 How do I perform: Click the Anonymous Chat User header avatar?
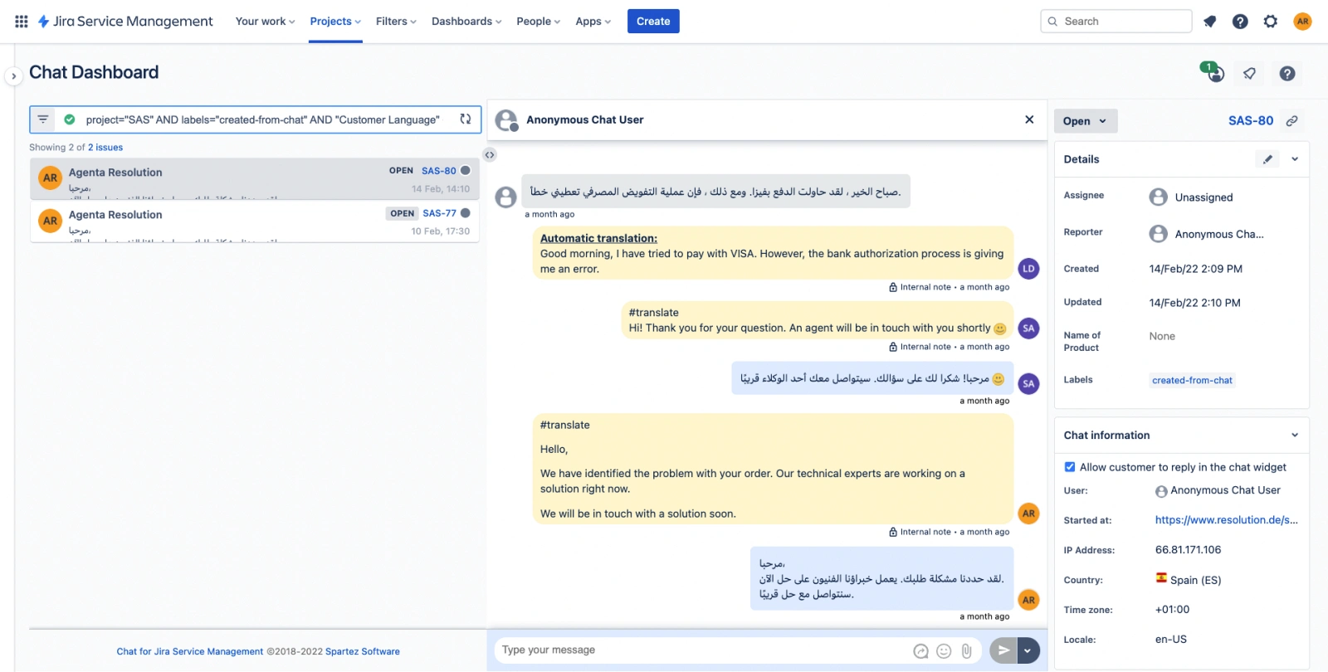506,120
